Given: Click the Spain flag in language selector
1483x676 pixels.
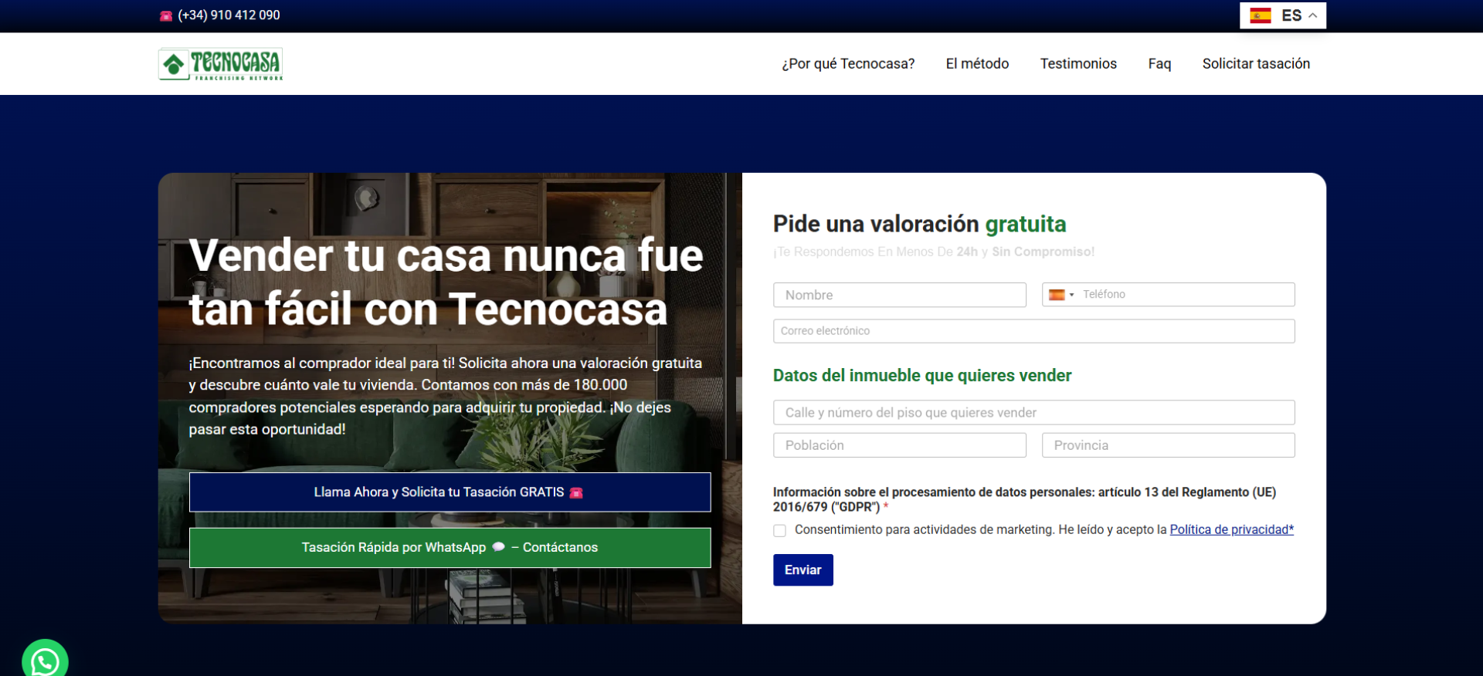Looking at the screenshot, I should point(1260,15).
